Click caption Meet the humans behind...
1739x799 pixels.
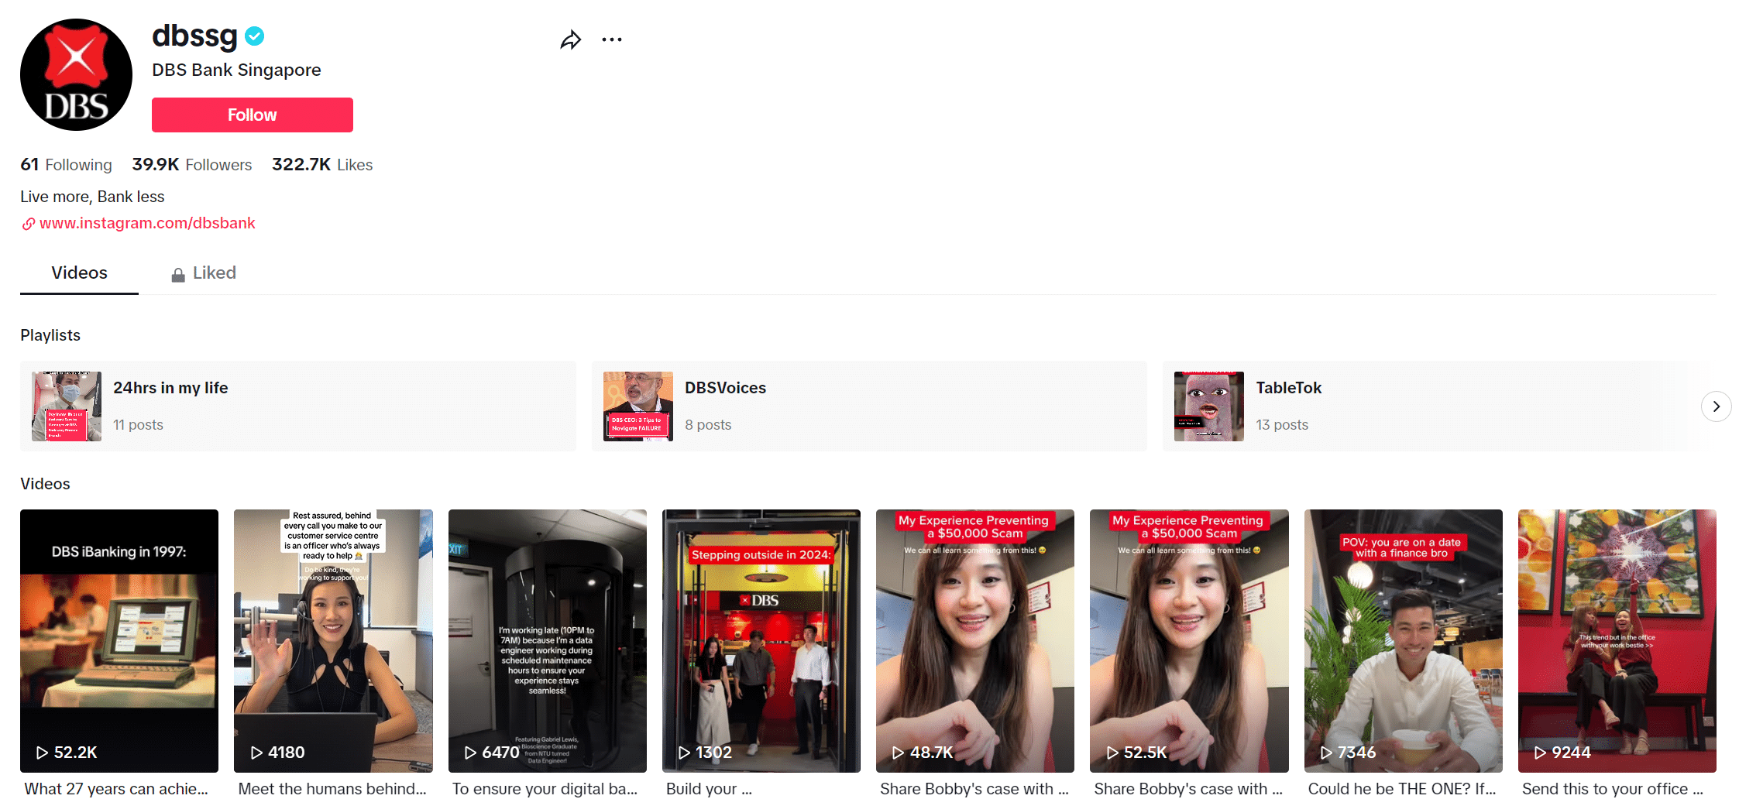(332, 789)
